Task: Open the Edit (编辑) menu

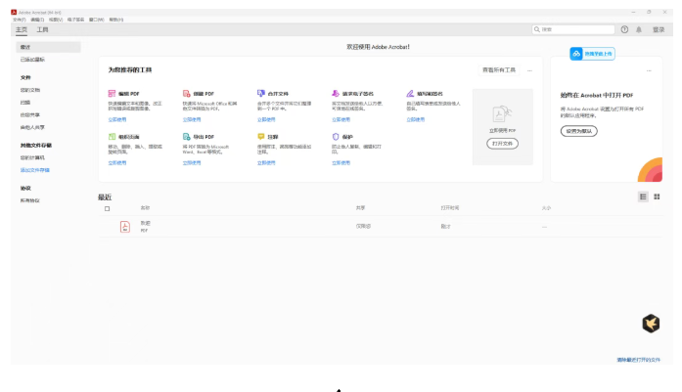Action: point(37,20)
